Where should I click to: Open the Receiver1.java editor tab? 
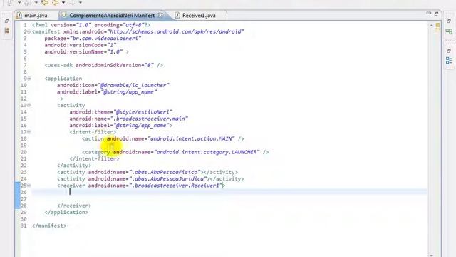199,16
